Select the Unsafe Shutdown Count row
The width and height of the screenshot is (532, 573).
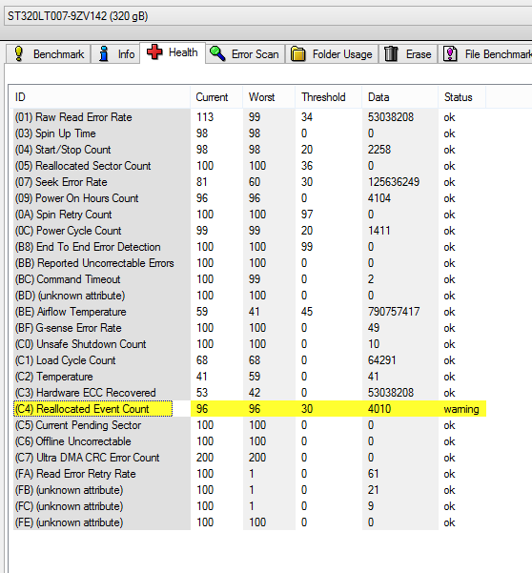click(x=250, y=344)
